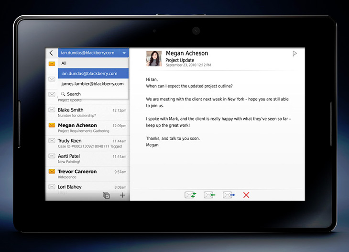Activate multi-select messages icon
This screenshot has width=349, height=252.
coord(106,195)
